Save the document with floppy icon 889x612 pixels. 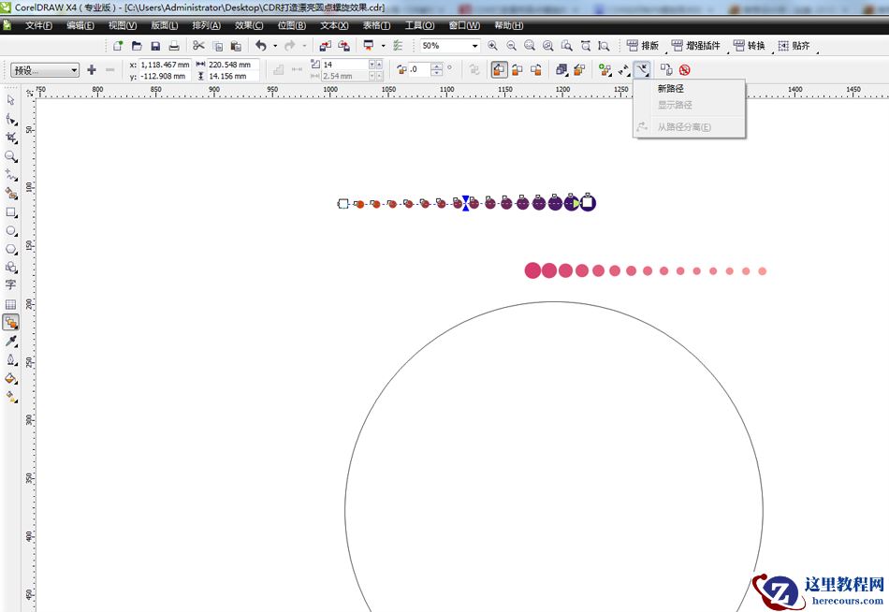pos(155,46)
